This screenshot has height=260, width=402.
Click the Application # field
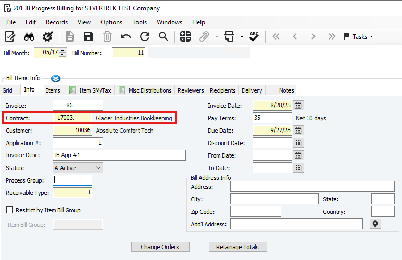pyautogui.click(x=78, y=143)
